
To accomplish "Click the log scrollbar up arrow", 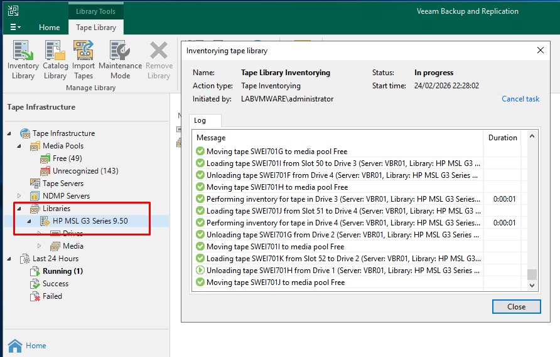I will (x=532, y=136).
